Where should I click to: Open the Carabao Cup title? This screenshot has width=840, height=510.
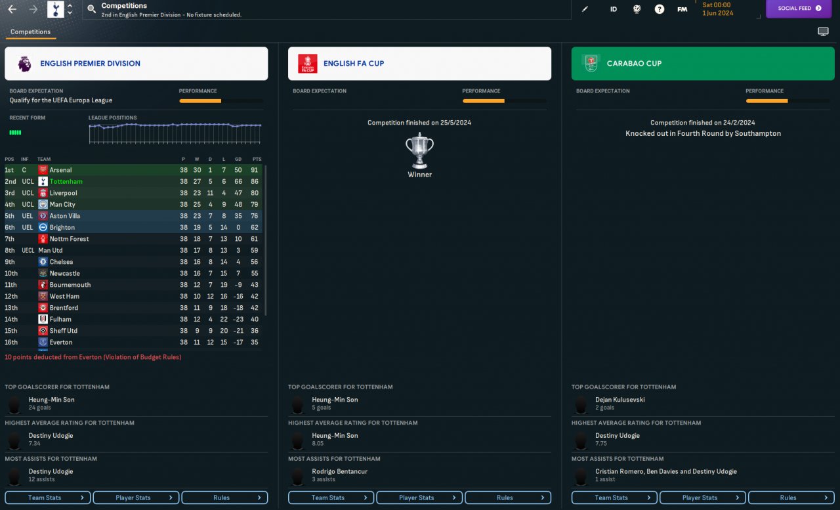[x=634, y=64]
